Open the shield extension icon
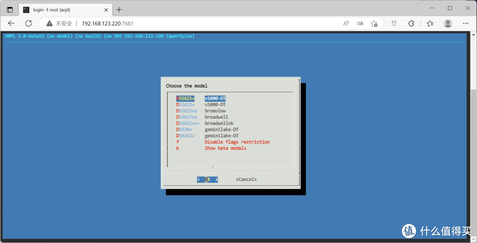The image size is (477, 243). tap(394, 23)
